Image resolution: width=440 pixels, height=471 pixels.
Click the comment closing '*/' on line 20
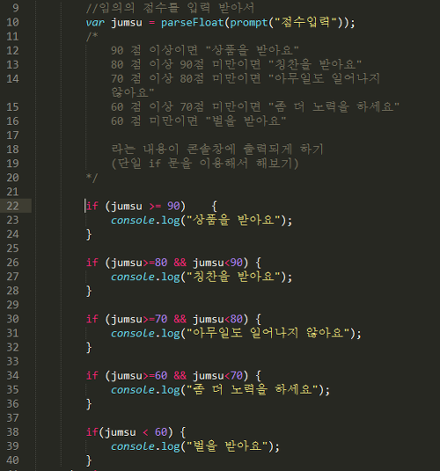[92, 178]
